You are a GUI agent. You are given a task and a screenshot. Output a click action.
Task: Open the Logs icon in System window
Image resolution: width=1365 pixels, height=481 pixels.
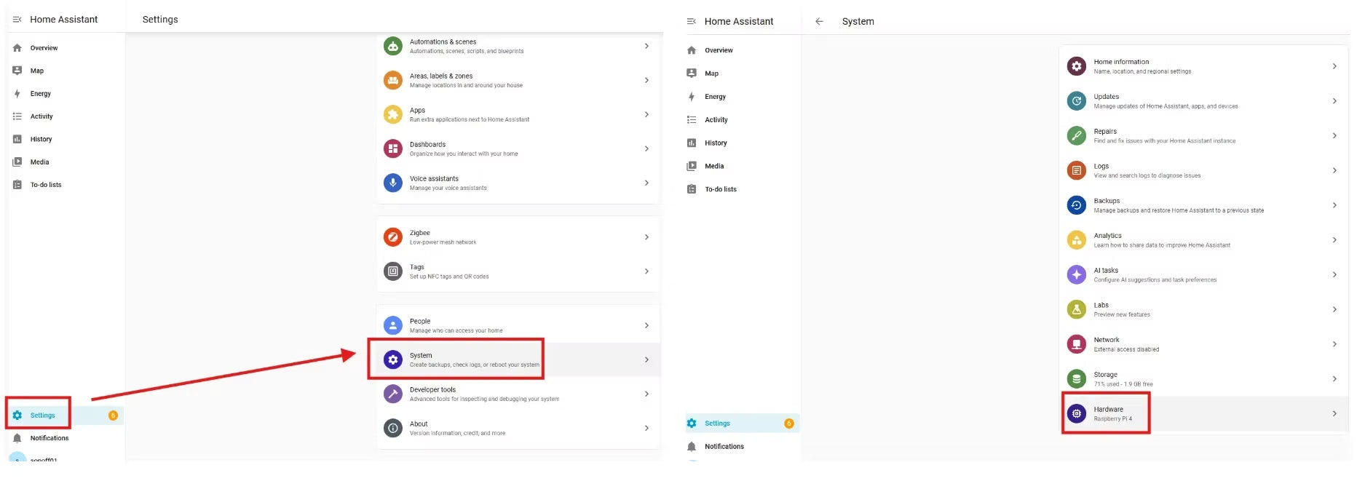click(x=1076, y=170)
